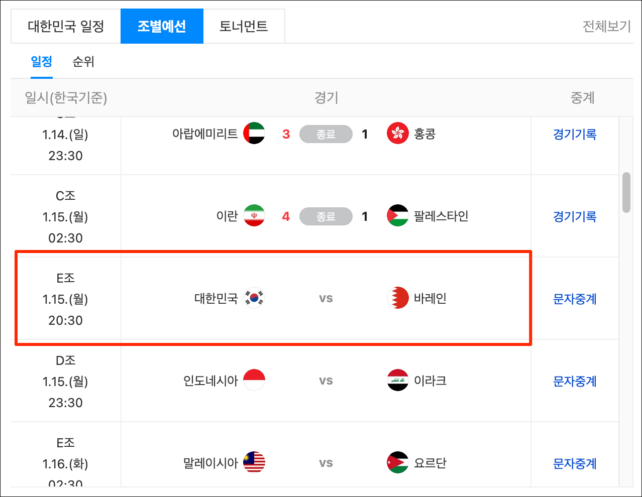The height and width of the screenshot is (497, 642).
Task: Switch to the 토너먼트 tab
Action: tap(244, 26)
